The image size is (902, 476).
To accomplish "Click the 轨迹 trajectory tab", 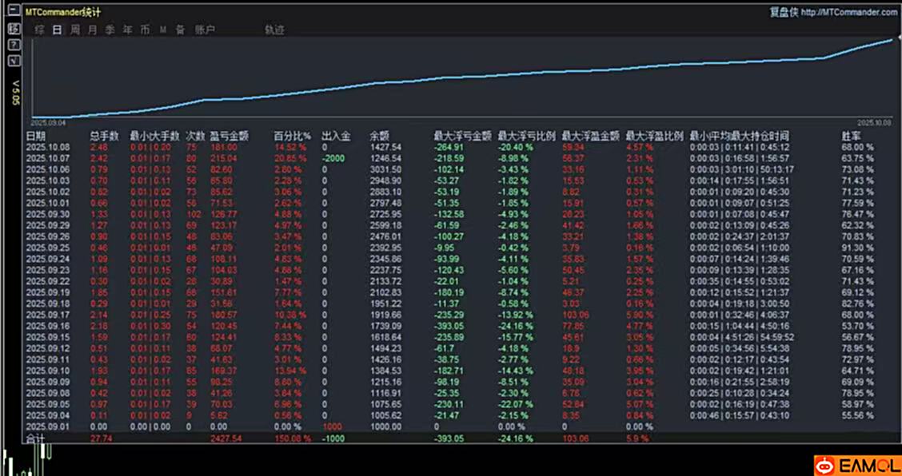I will point(274,30).
